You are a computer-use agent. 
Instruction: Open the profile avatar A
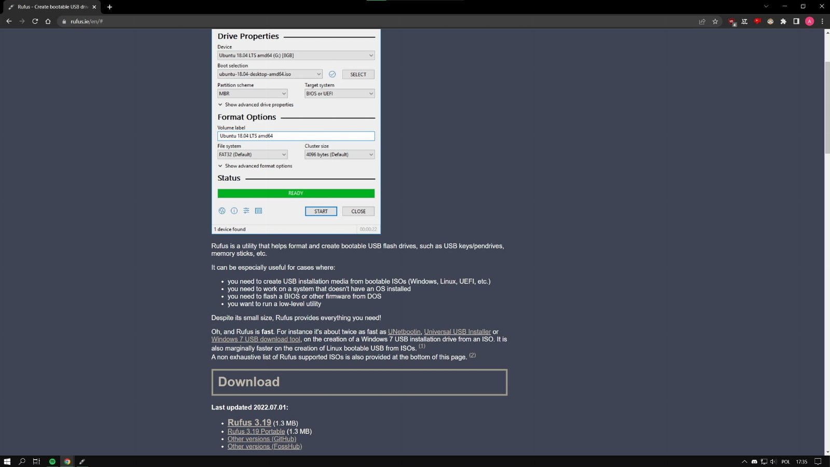[809, 21]
